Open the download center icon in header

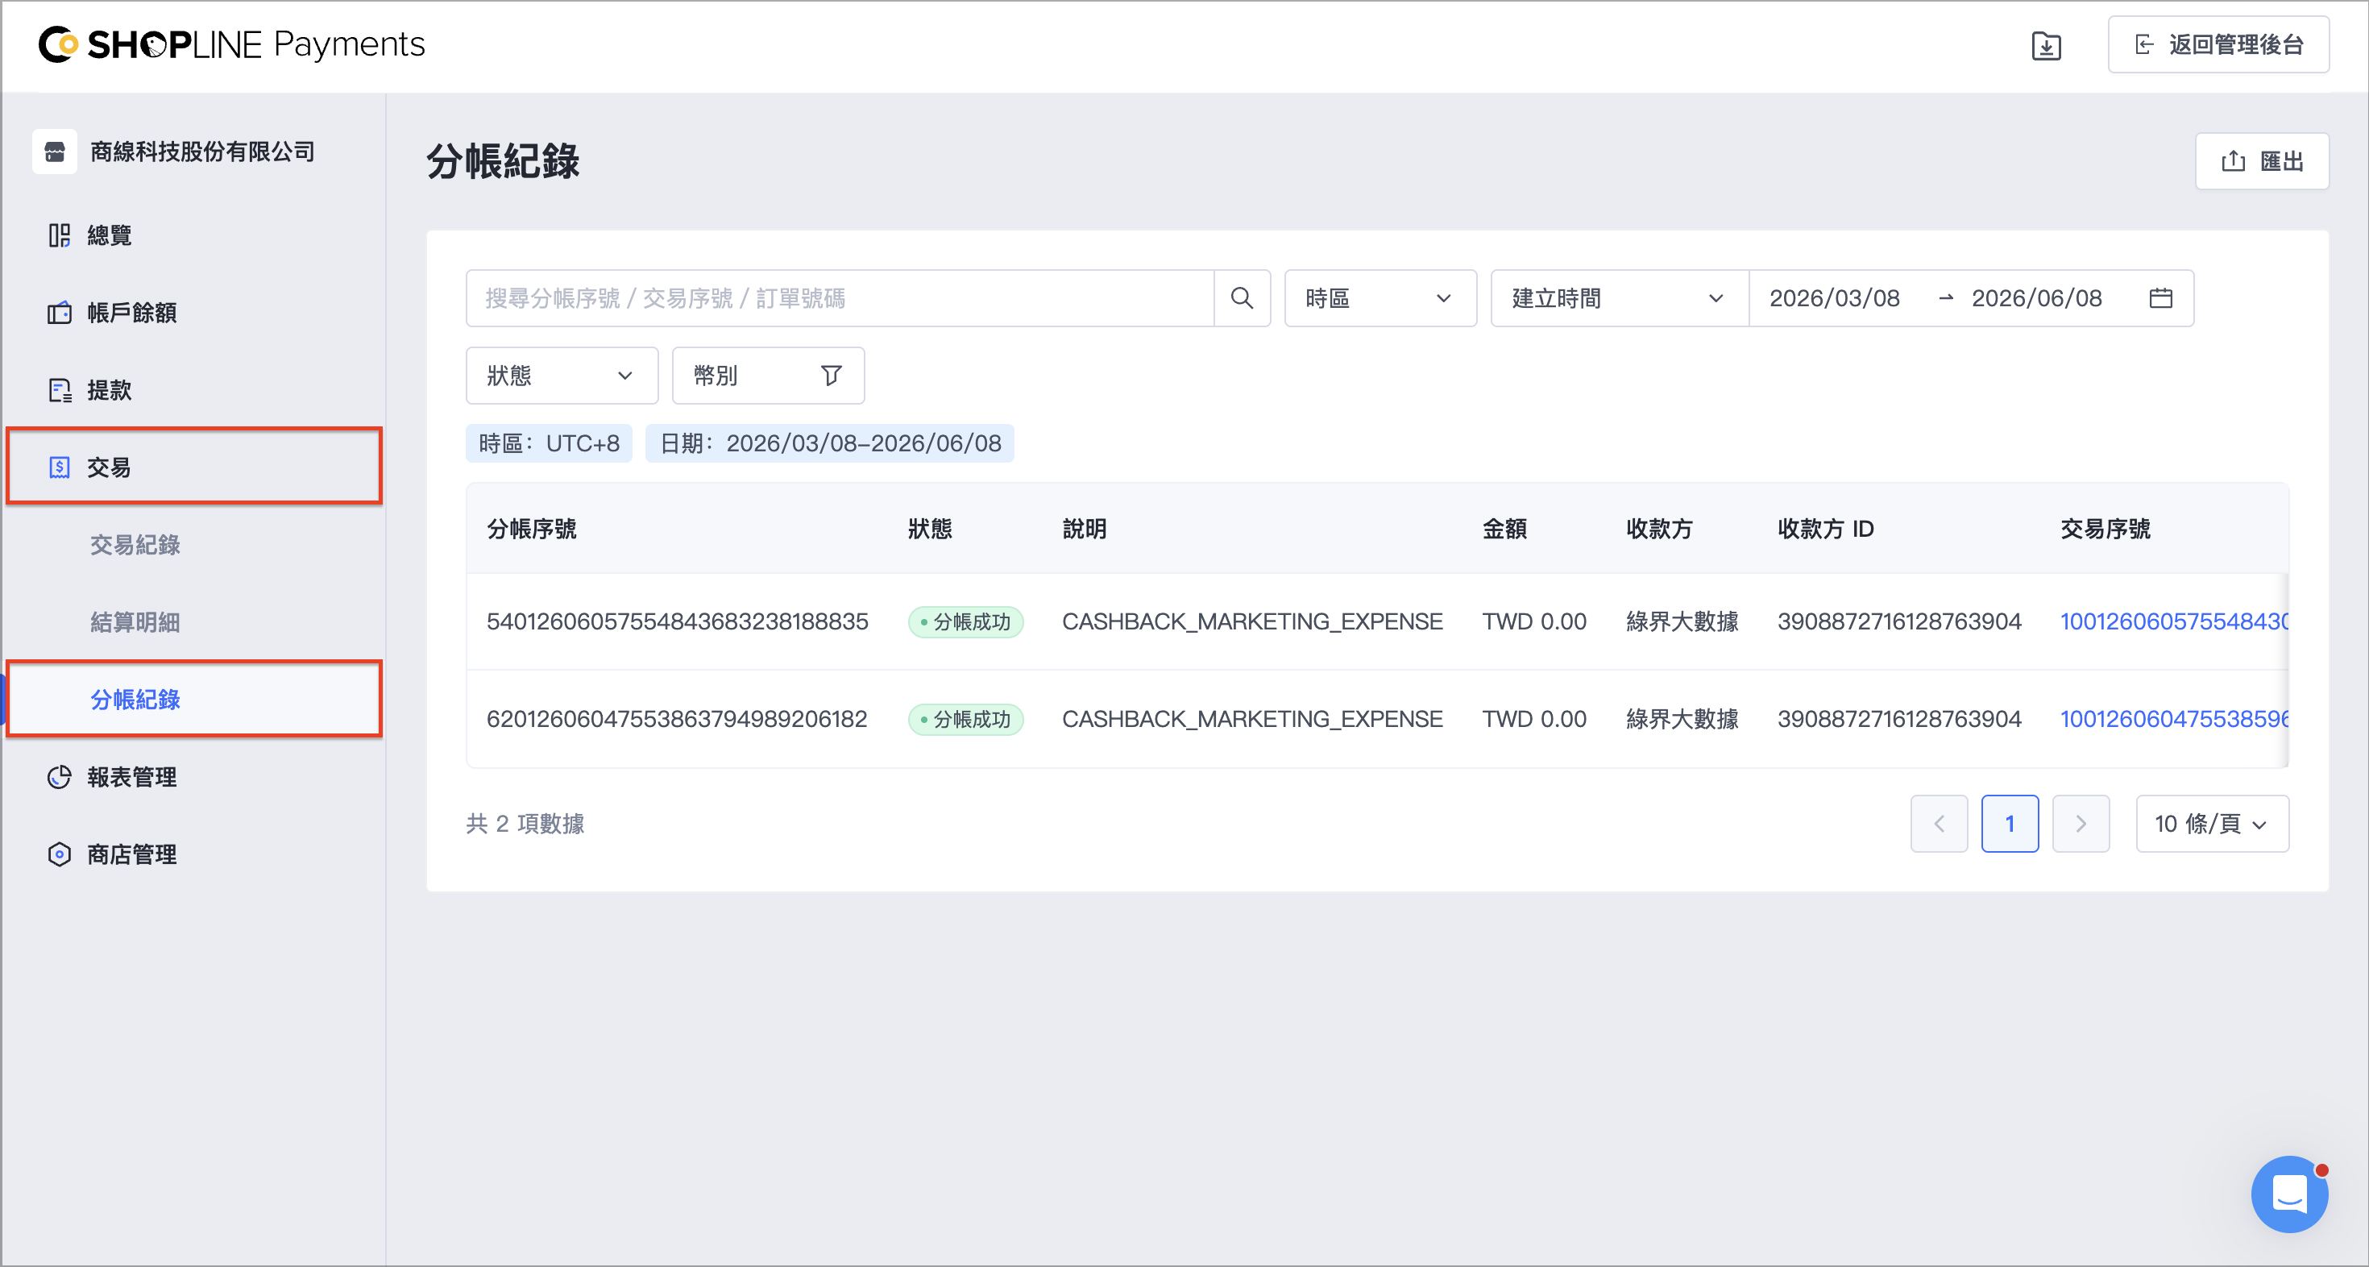2046,45
